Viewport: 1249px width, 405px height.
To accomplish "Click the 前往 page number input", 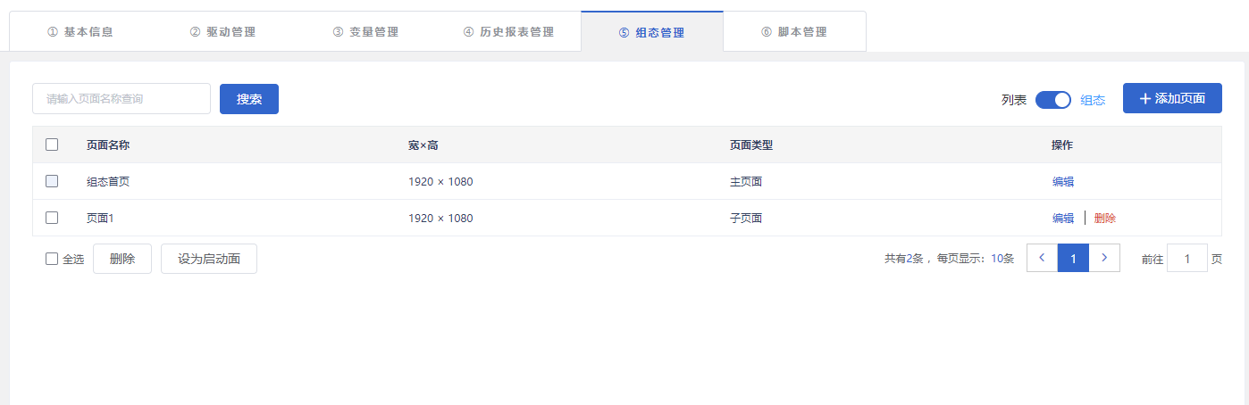I will click(x=1187, y=259).
